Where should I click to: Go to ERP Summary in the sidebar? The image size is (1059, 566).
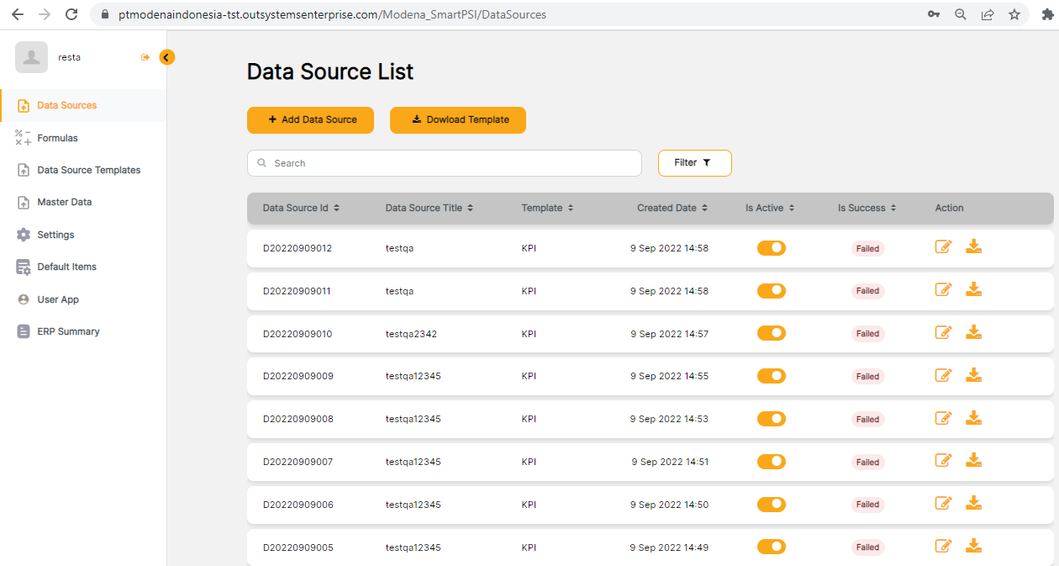tap(68, 331)
